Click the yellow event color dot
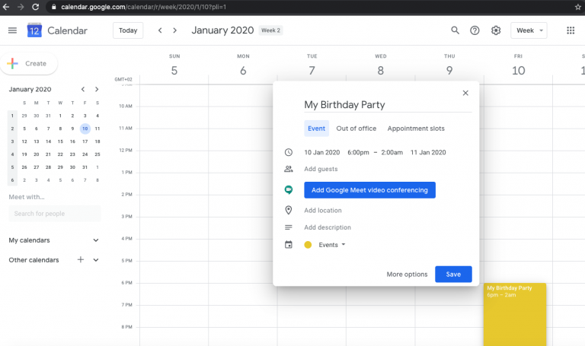 point(308,245)
